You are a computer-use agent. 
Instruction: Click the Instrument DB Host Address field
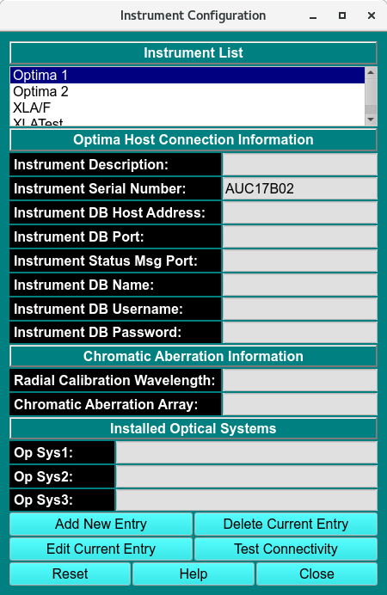(300, 212)
